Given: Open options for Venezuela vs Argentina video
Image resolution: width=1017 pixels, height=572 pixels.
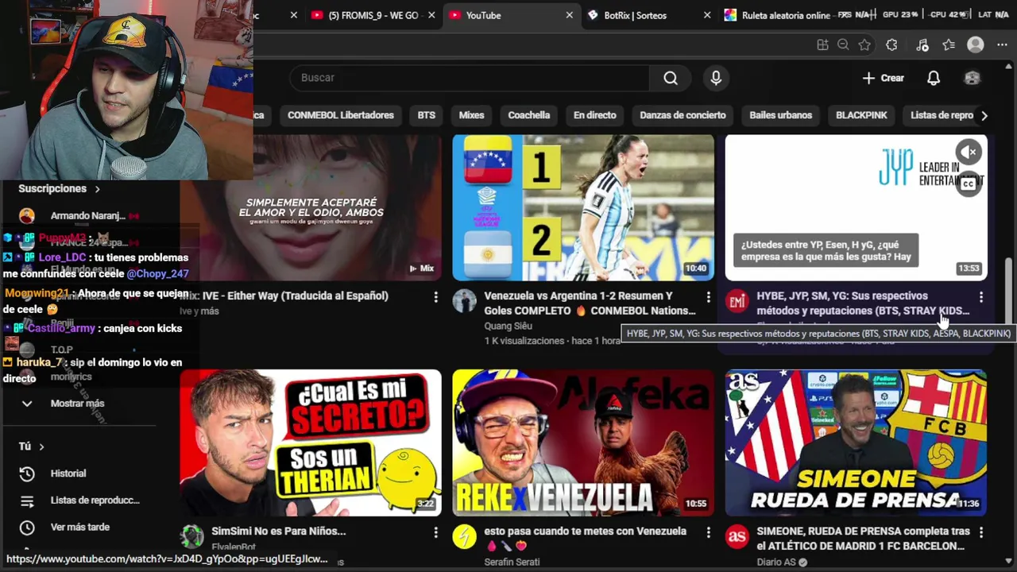Looking at the screenshot, I should point(708,296).
